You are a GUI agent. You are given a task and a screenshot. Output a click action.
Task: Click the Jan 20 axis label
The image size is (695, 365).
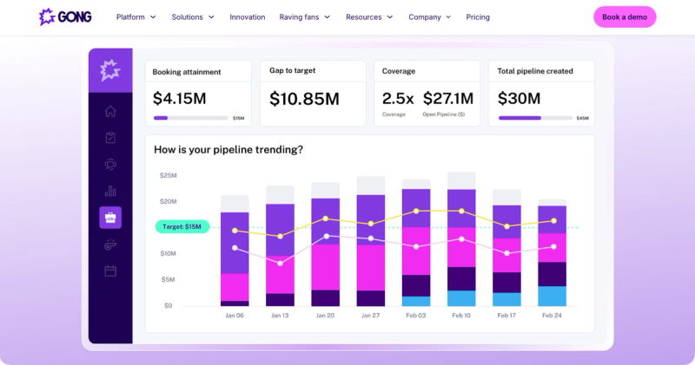pyautogui.click(x=325, y=316)
